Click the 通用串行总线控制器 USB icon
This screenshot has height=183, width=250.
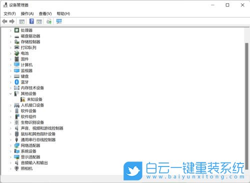pos(16,139)
